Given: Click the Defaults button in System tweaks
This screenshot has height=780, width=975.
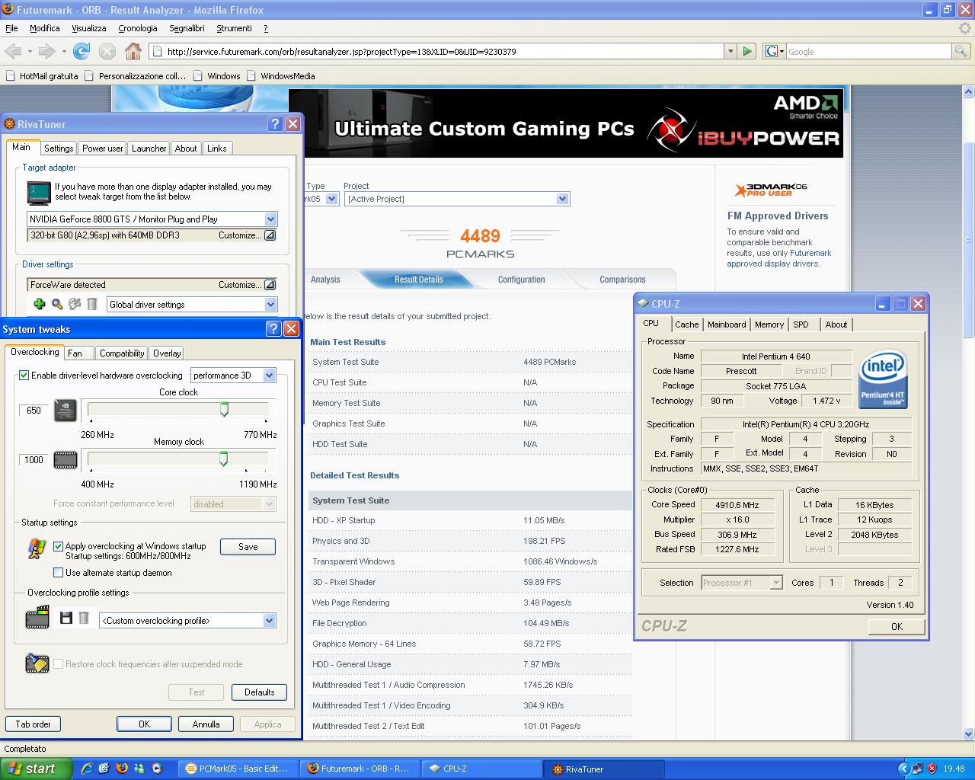Looking at the screenshot, I should [259, 692].
